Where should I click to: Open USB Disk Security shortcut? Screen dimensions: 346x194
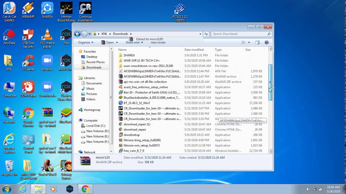tap(28, 39)
